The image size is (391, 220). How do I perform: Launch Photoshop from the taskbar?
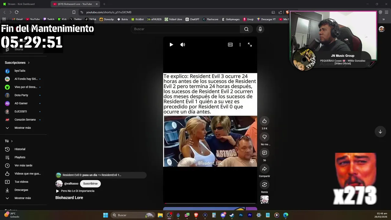tap(241, 215)
